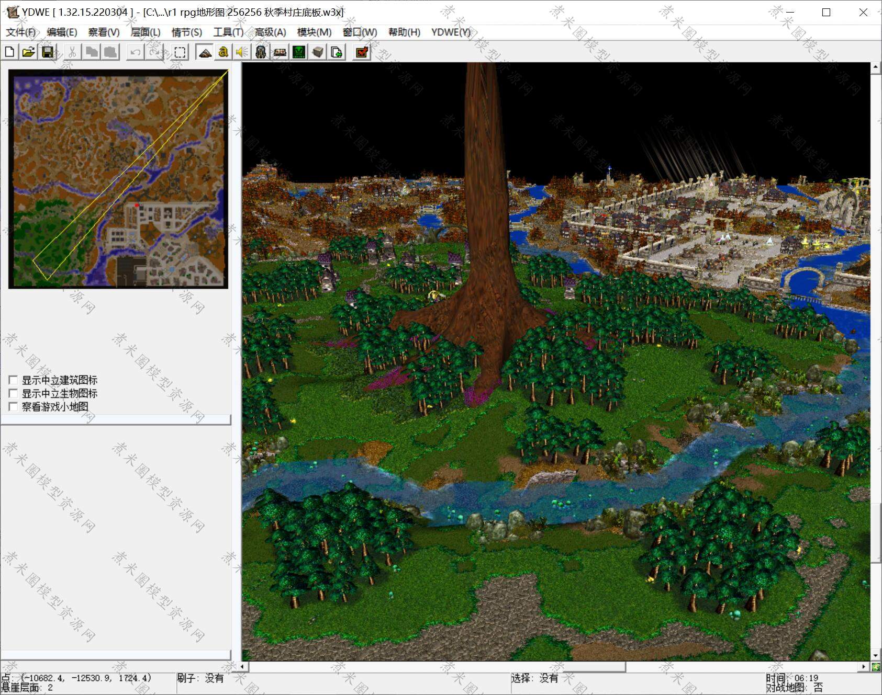The image size is (882, 695).
Task: Open the 文件(F) menu
Action: [21, 32]
